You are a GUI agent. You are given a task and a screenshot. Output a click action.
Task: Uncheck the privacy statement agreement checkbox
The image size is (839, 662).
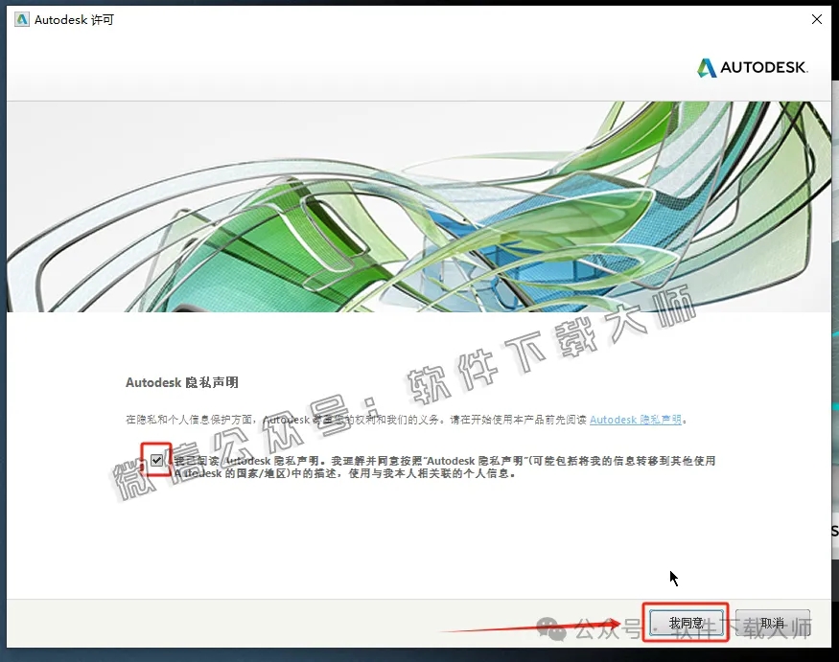pyautogui.click(x=156, y=461)
